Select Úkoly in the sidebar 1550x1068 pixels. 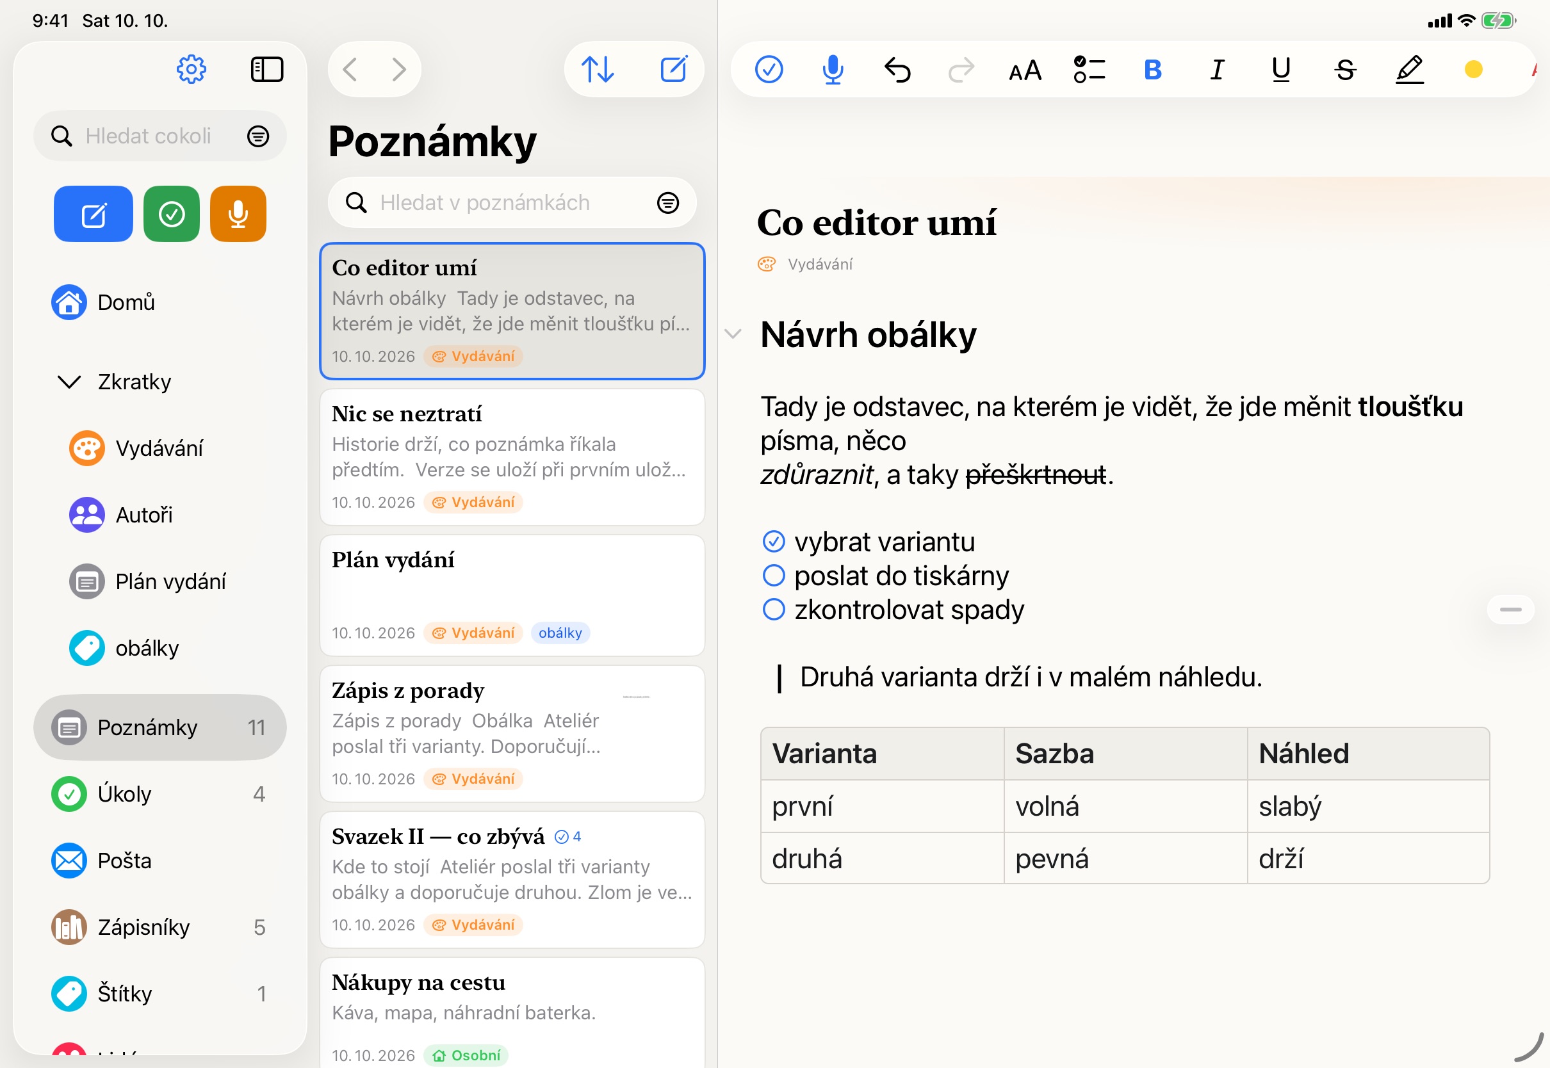click(160, 794)
